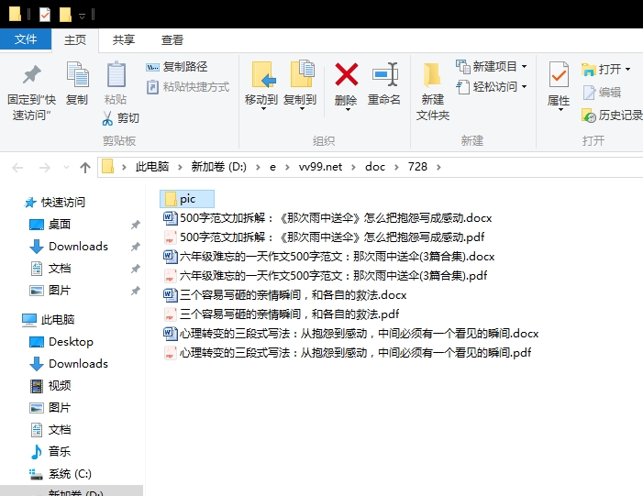643x496 pixels.
Task: Select doc in address breadcrumb
Action: click(375, 167)
